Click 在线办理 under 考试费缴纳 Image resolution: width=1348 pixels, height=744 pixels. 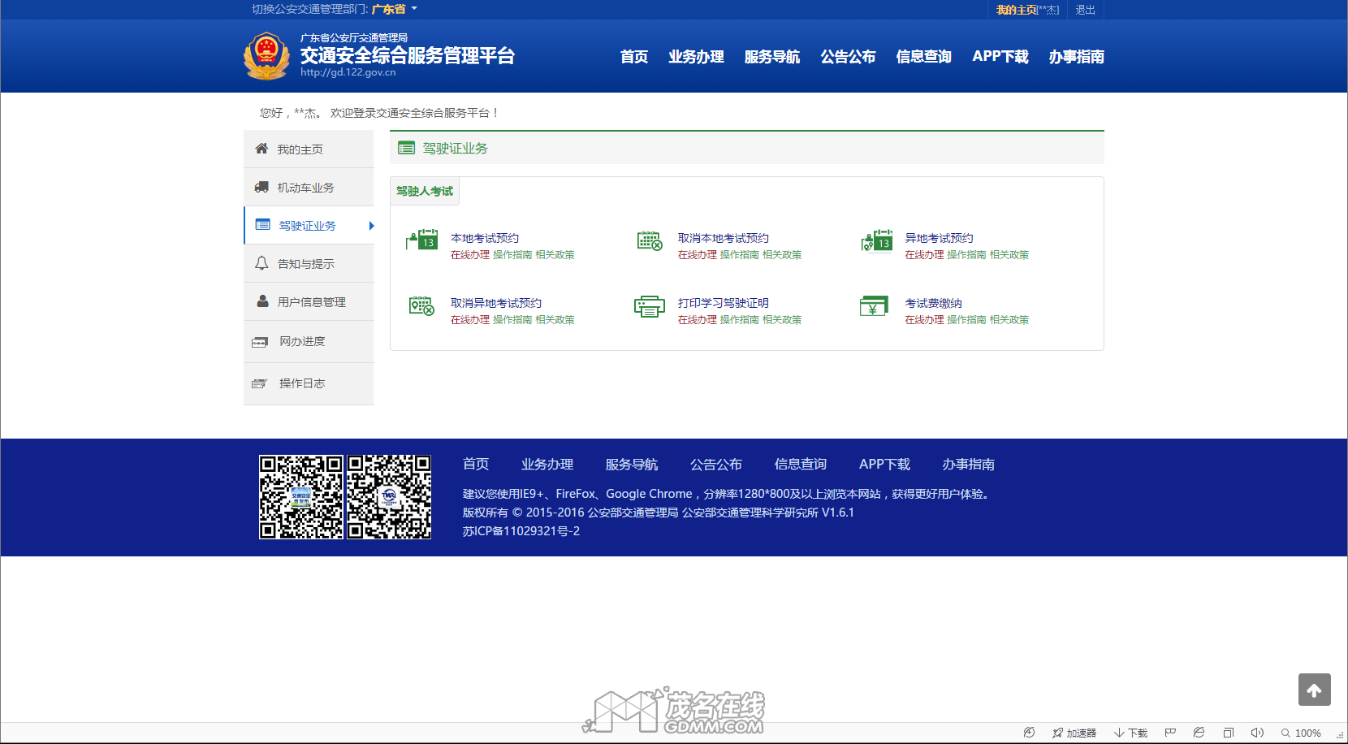pos(925,319)
